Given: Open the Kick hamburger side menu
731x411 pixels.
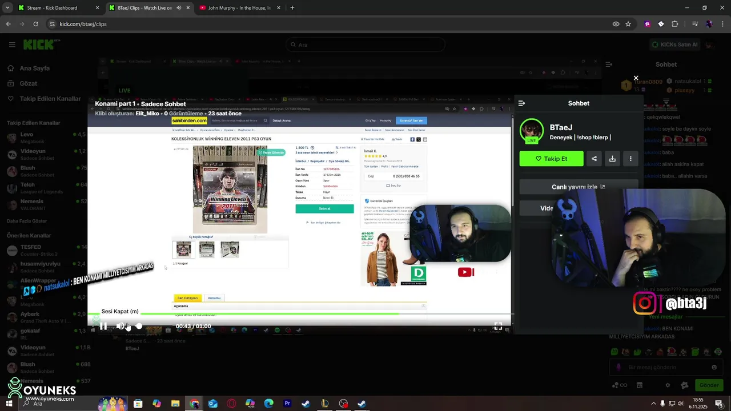Looking at the screenshot, I should pos(12,45).
